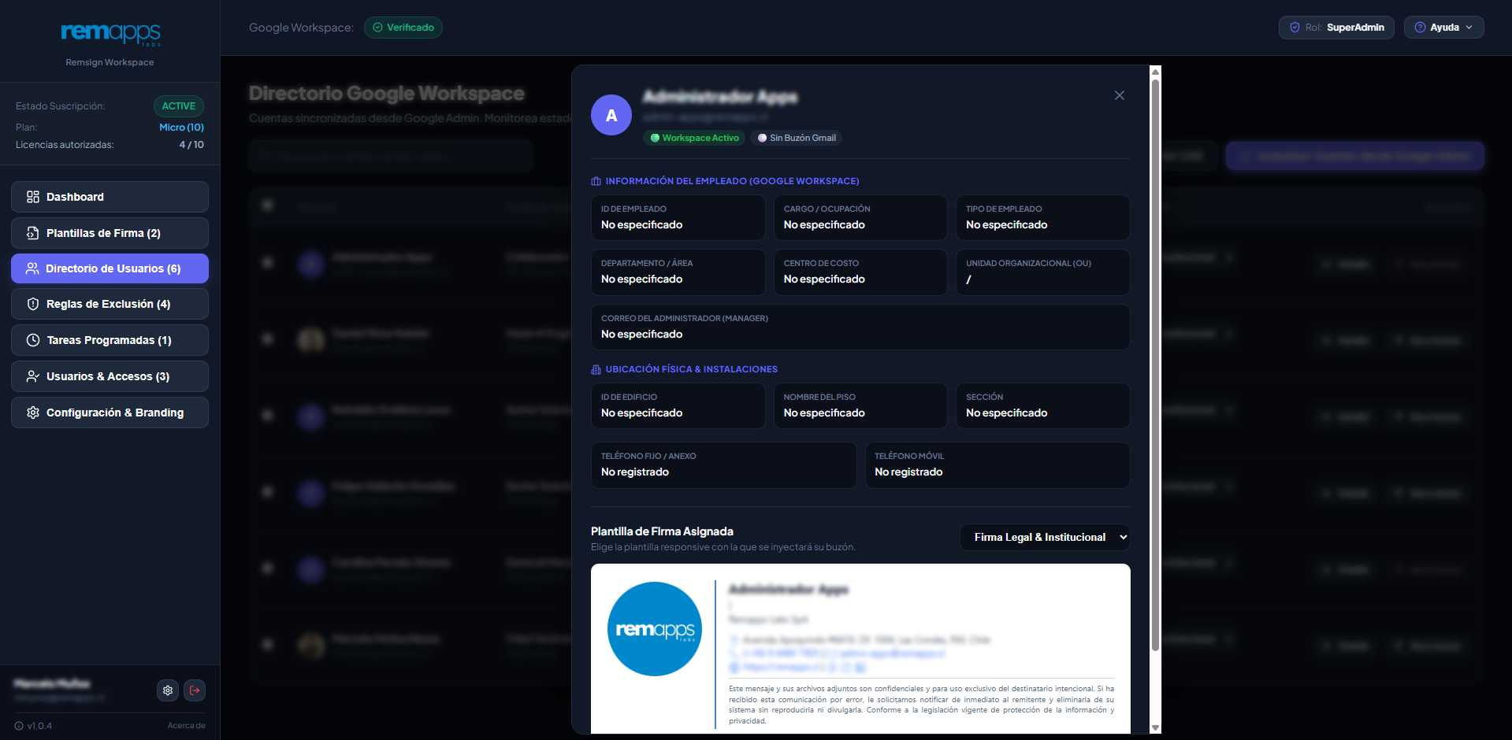Click the Teléfono Móvil field
Image resolution: width=1512 pixels, height=740 pixels.
997,464
